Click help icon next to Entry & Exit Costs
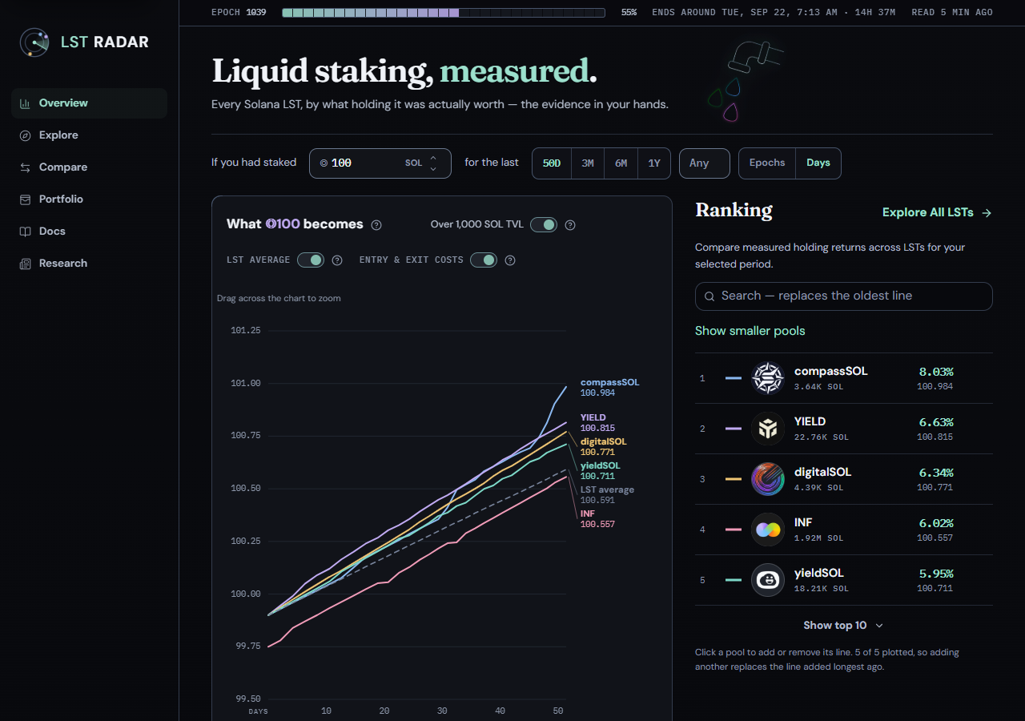Image resolution: width=1025 pixels, height=721 pixels. (510, 260)
